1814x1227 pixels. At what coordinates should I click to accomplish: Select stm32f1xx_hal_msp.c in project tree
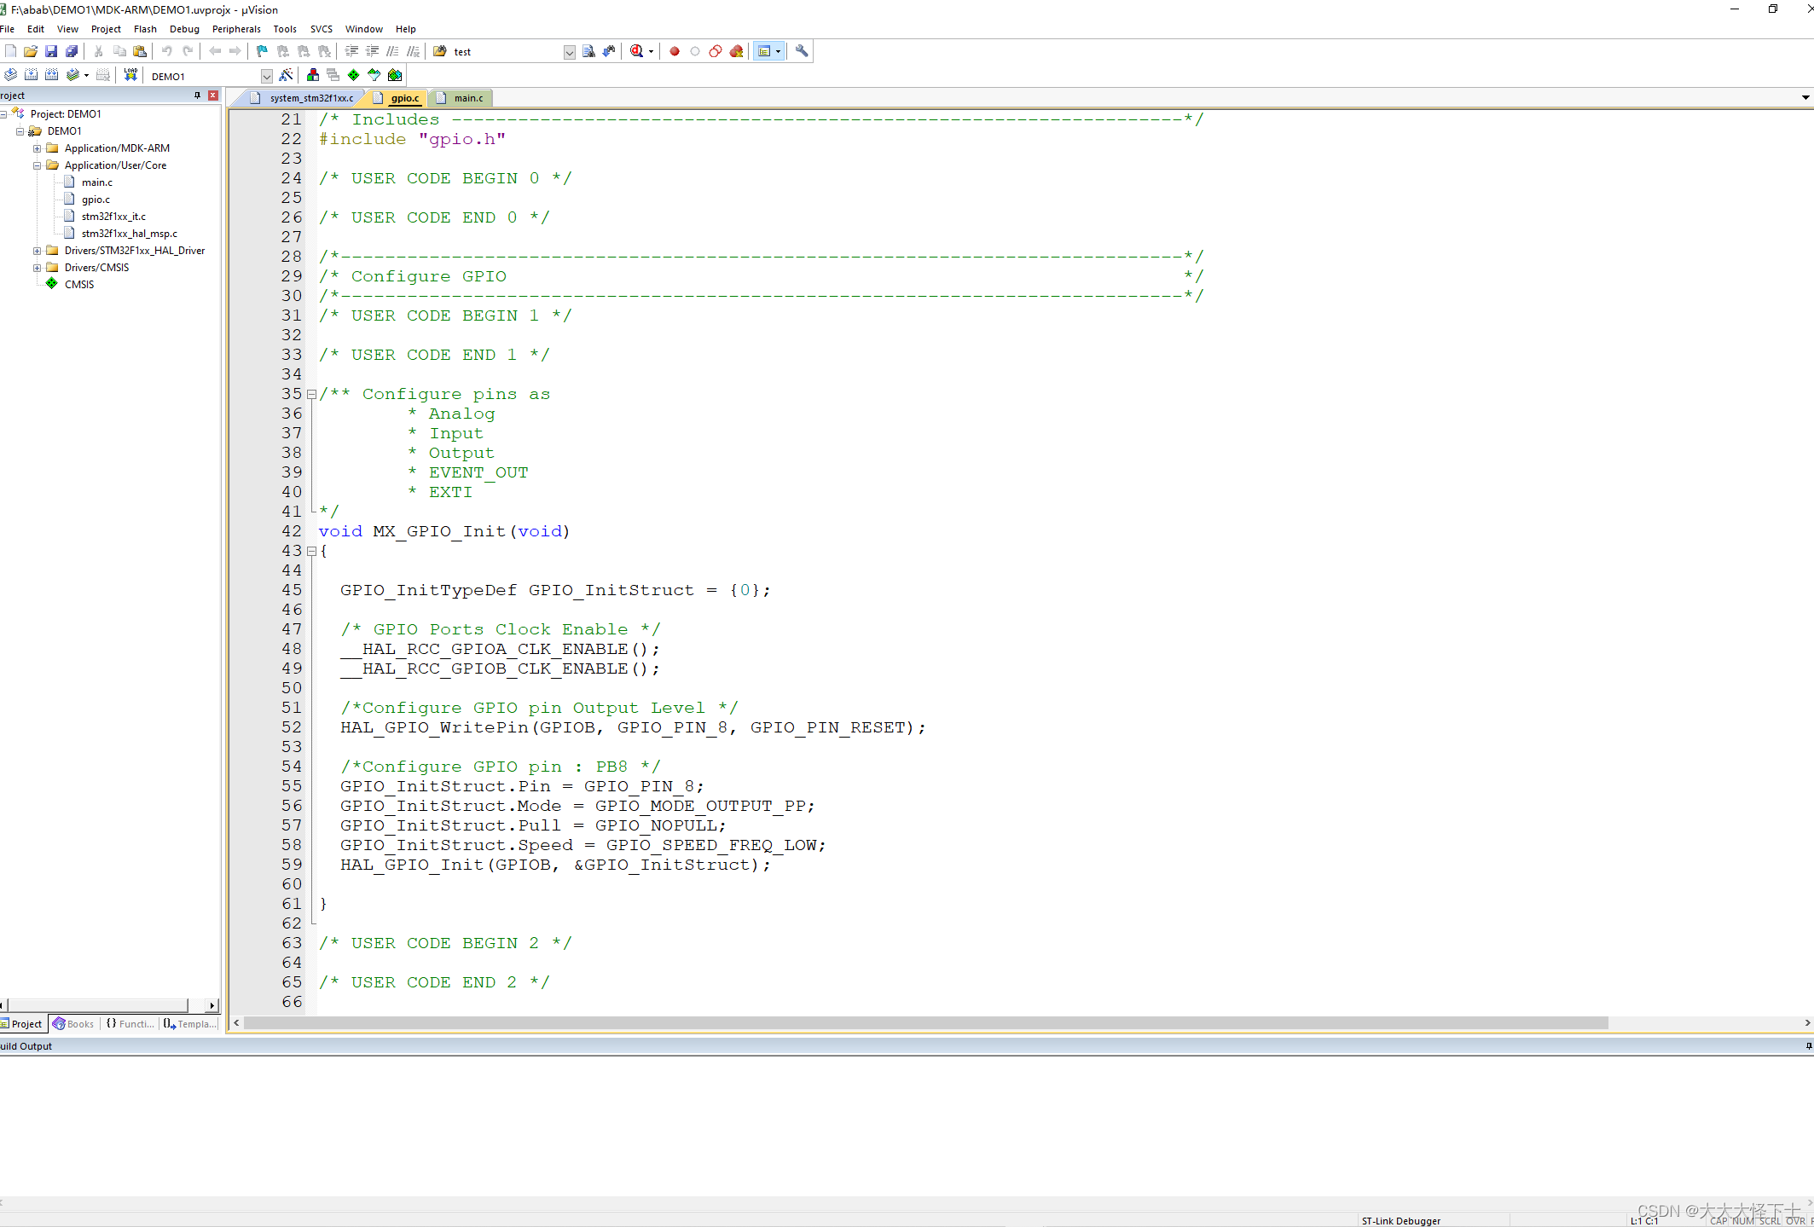click(129, 233)
